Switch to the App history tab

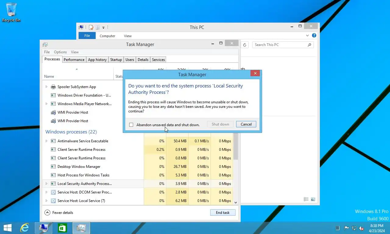(97, 60)
